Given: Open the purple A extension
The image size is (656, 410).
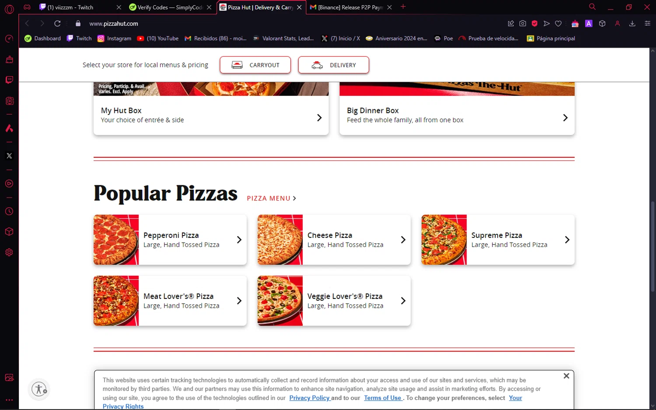Looking at the screenshot, I should (x=589, y=24).
